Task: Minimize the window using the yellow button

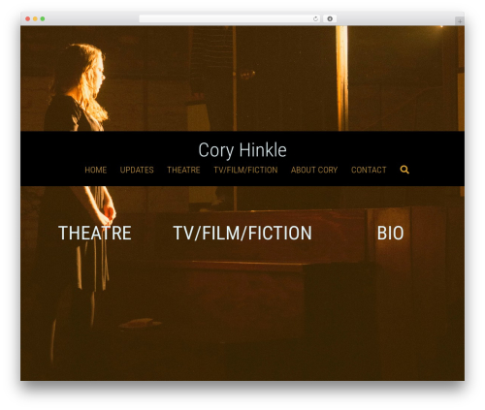Action: 35,18
